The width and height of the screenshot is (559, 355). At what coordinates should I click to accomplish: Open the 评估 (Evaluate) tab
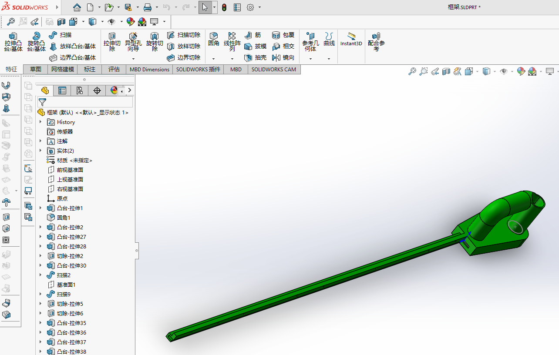[114, 70]
